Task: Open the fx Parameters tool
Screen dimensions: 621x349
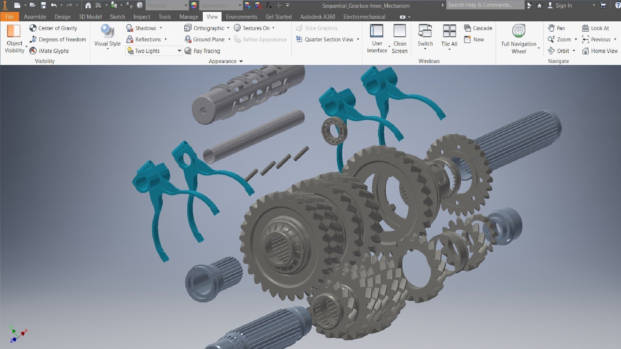Action: (x=268, y=5)
